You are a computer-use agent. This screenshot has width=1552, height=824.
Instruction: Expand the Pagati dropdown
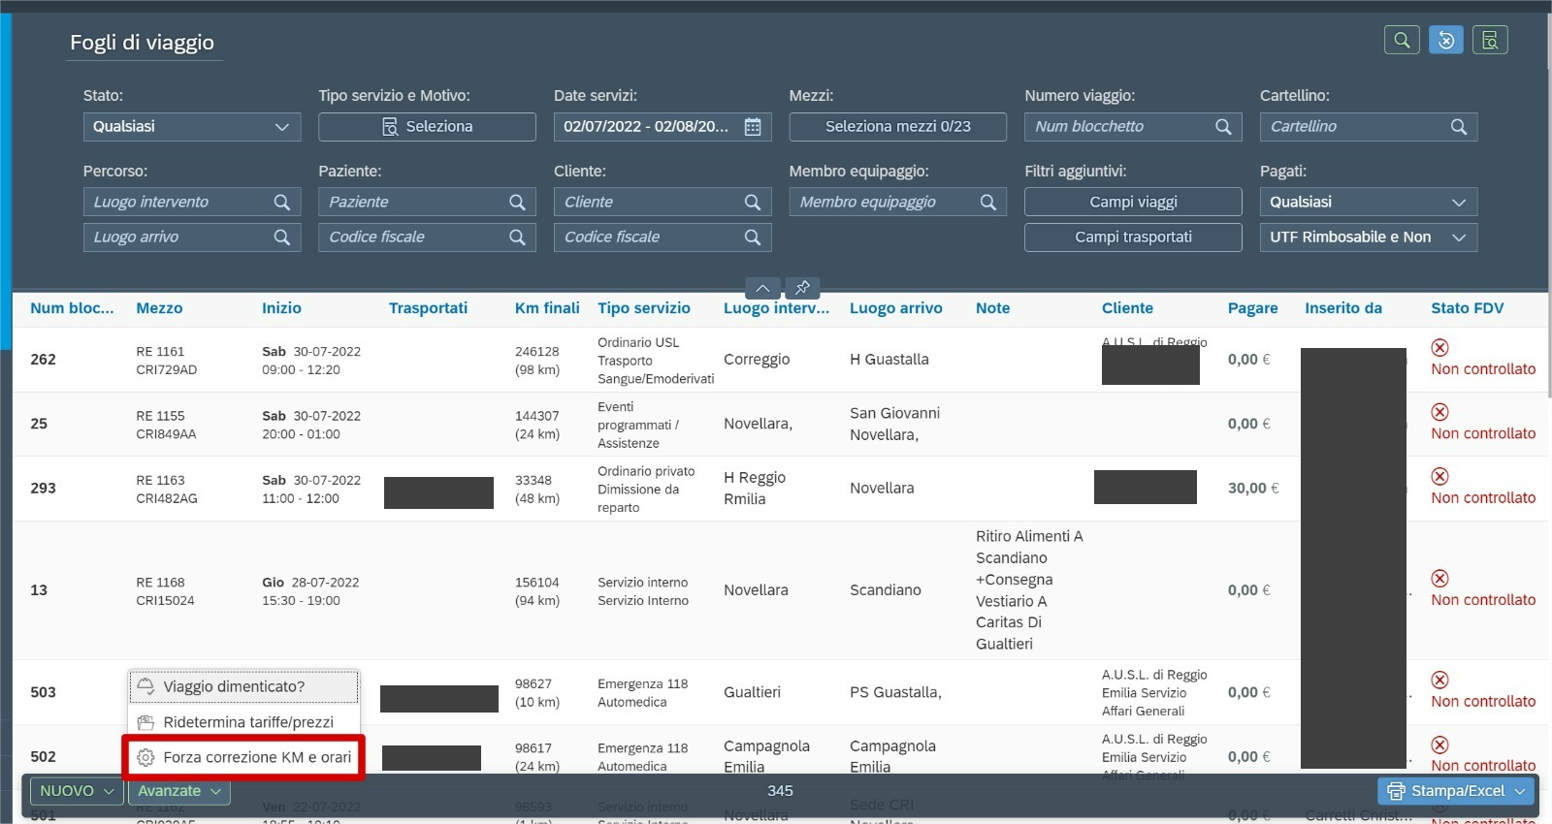tap(1368, 203)
